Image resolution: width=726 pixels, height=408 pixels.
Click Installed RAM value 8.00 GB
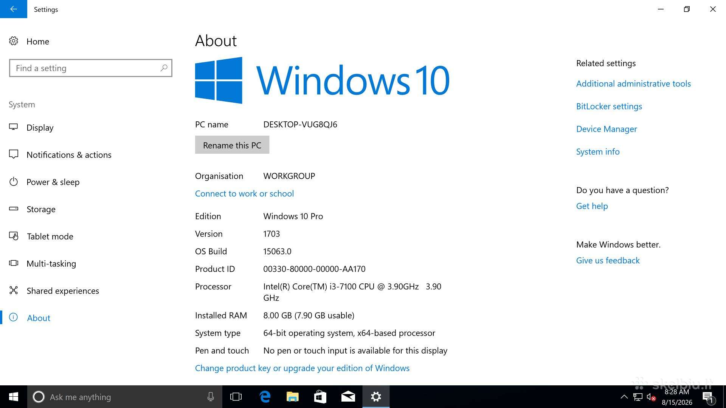[x=309, y=315]
